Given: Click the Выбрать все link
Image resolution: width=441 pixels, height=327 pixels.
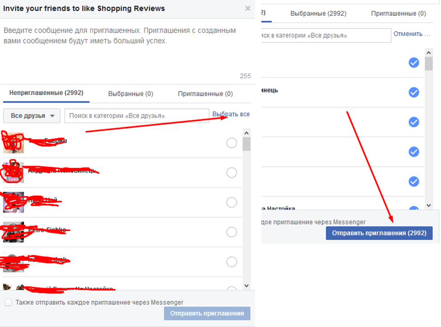Looking at the screenshot, I should [x=231, y=114].
